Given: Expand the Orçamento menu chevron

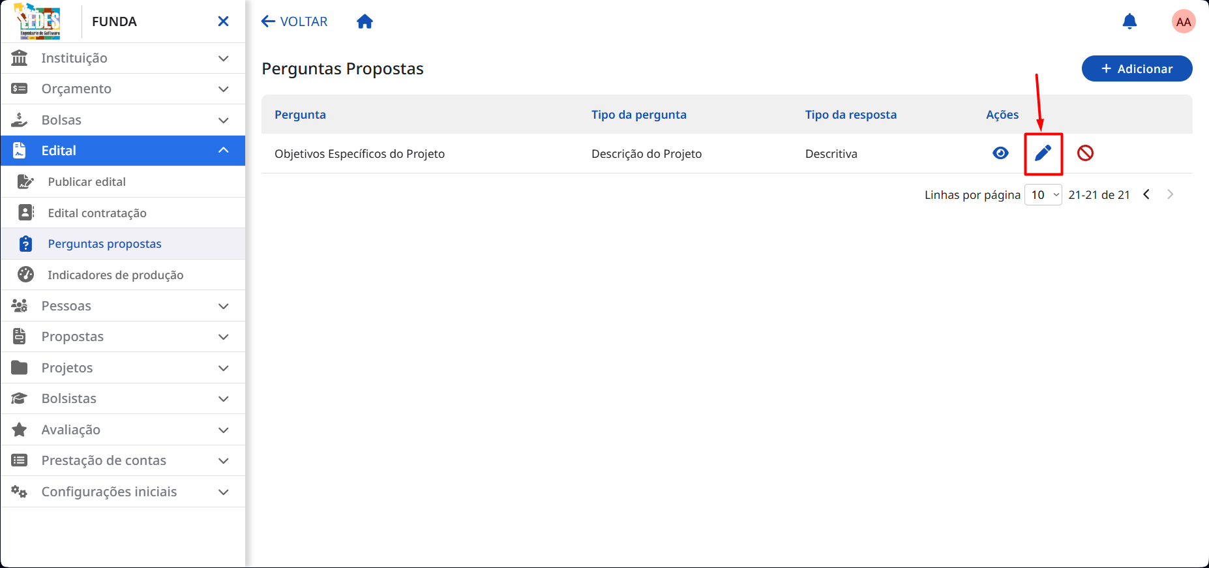Looking at the screenshot, I should (223, 89).
